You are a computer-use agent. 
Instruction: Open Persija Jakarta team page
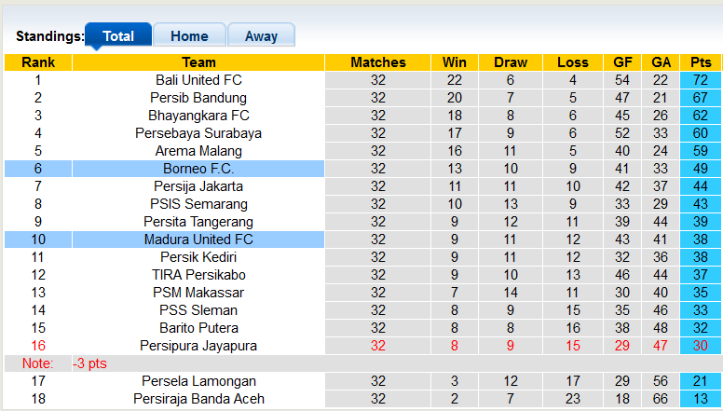[198, 186]
